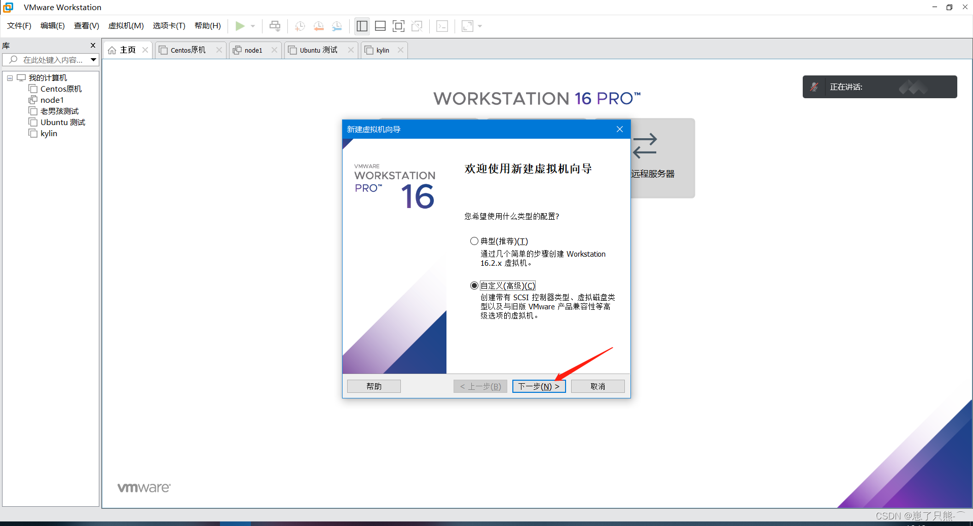973x526 pixels.
Task: Click the unity mode toolbar icon
Action: click(x=417, y=26)
